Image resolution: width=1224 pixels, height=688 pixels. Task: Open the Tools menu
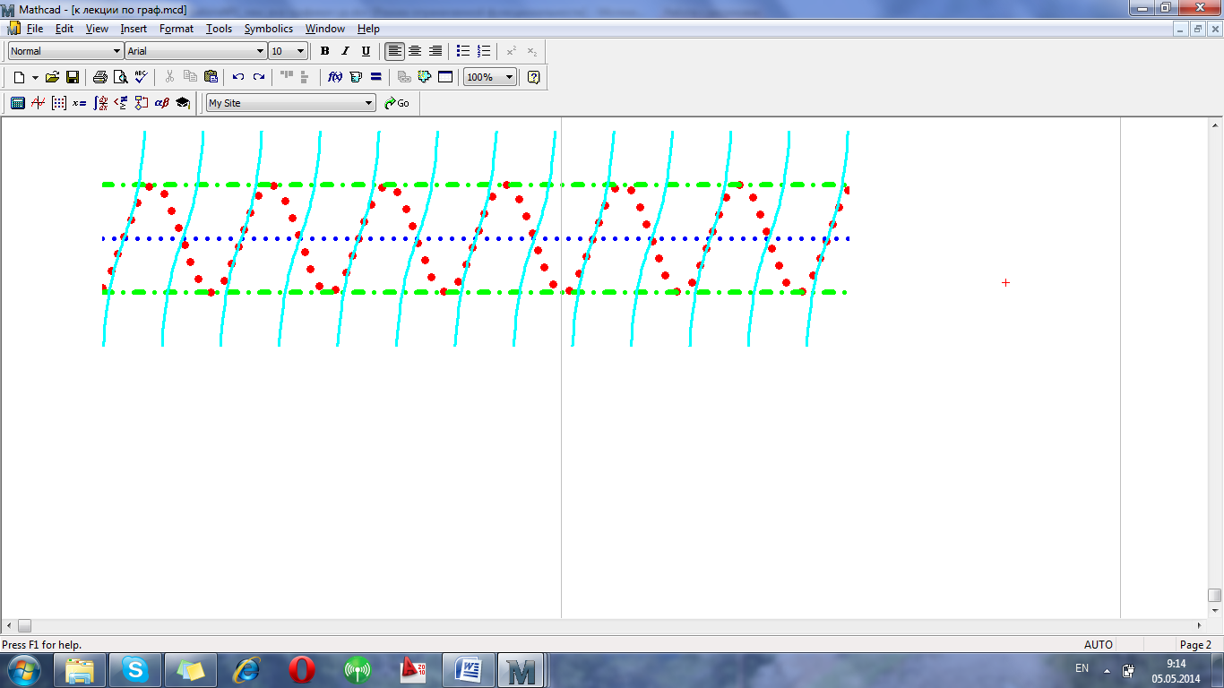click(x=219, y=29)
